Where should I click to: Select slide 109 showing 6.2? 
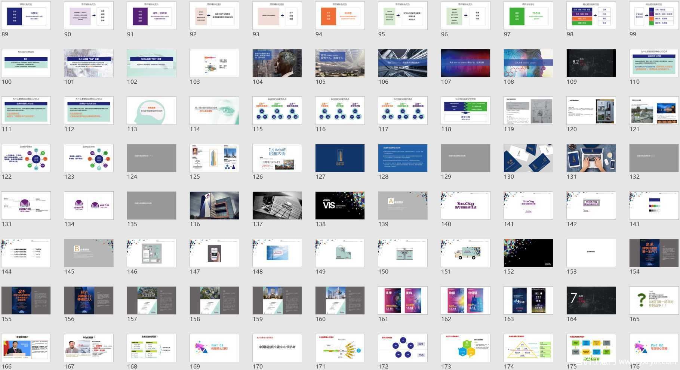coord(591,63)
